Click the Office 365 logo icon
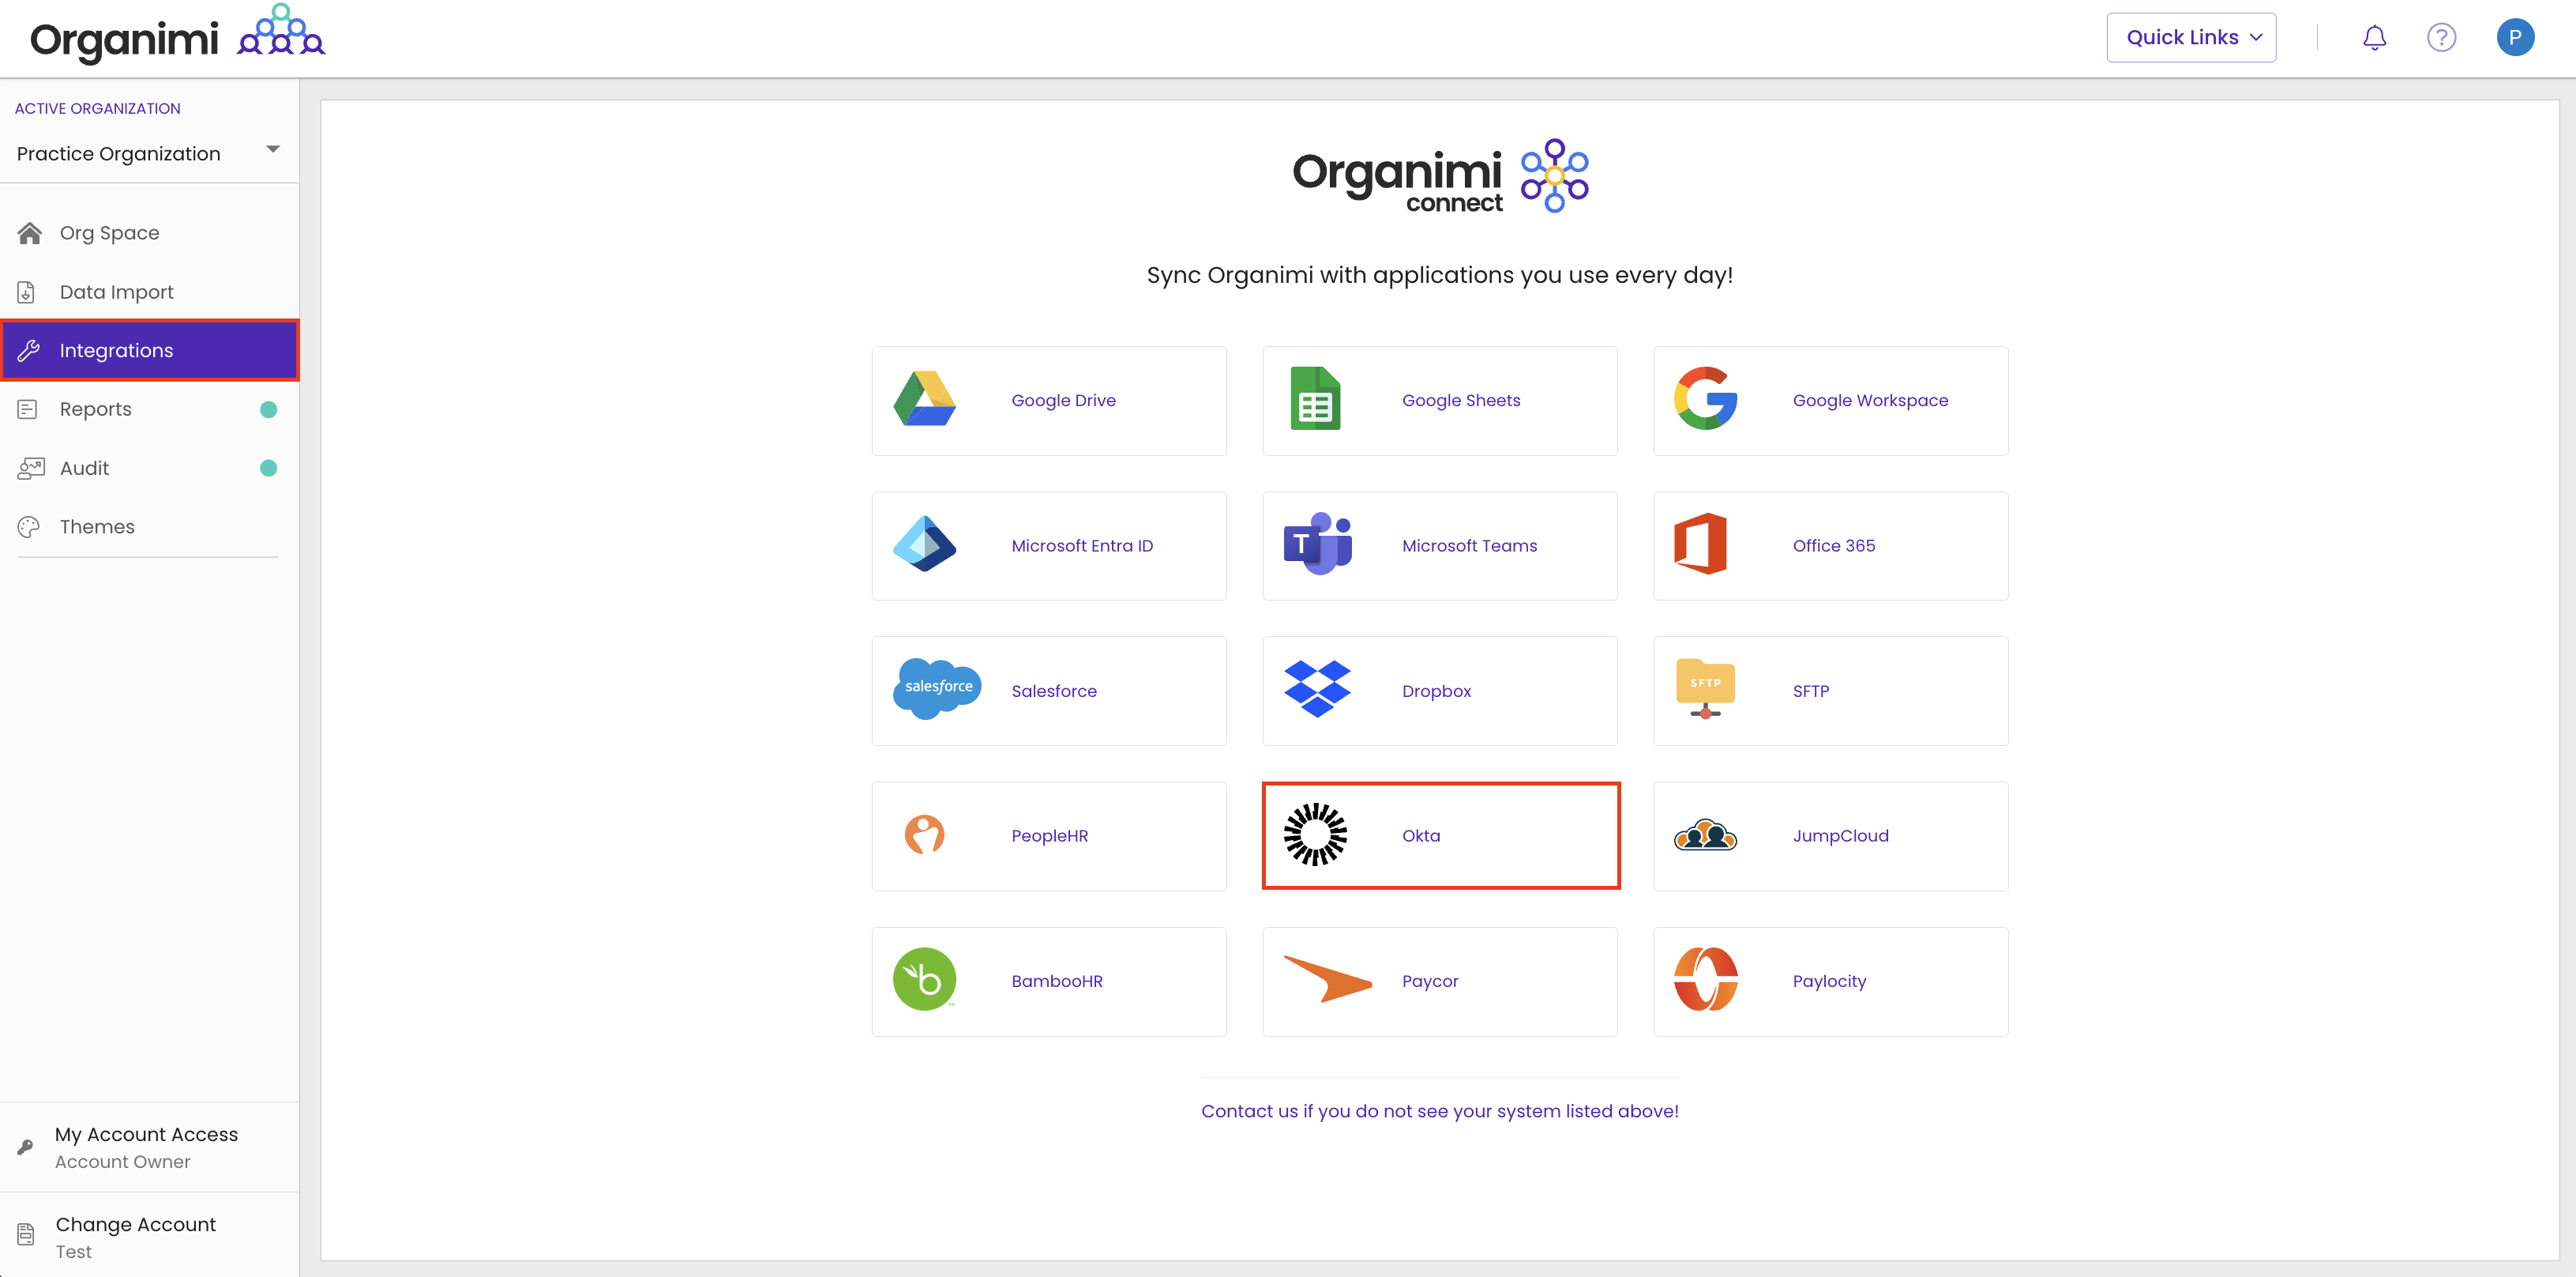 click(1700, 544)
